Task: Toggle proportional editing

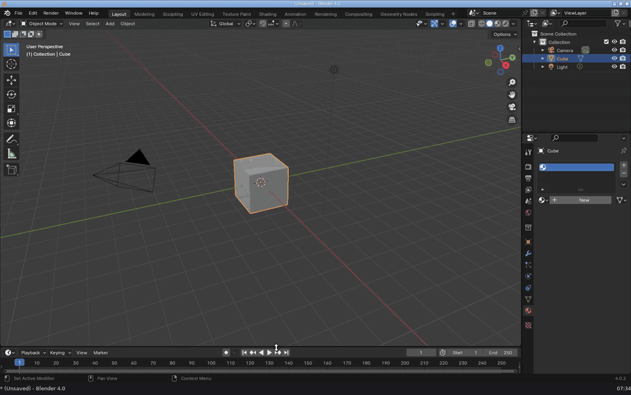Action: coord(286,24)
